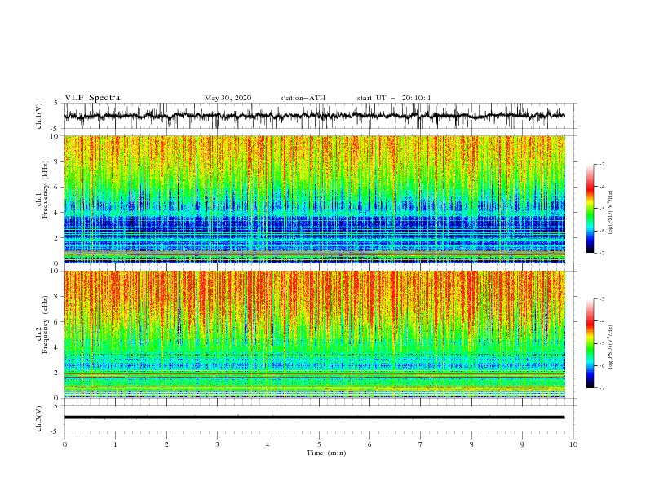Click the ch.1 spectrogram panel

pyautogui.click(x=314, y=199)
